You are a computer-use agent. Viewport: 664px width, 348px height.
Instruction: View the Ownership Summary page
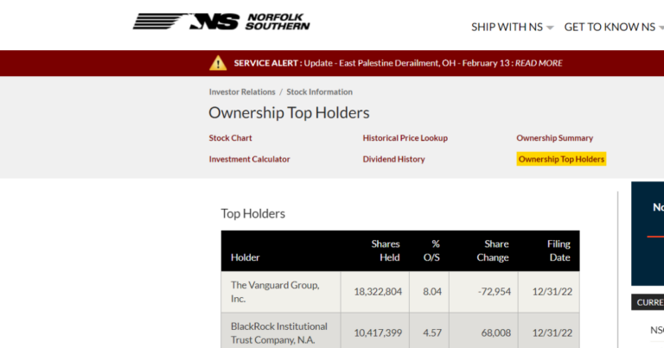click(x=554, y=138)
